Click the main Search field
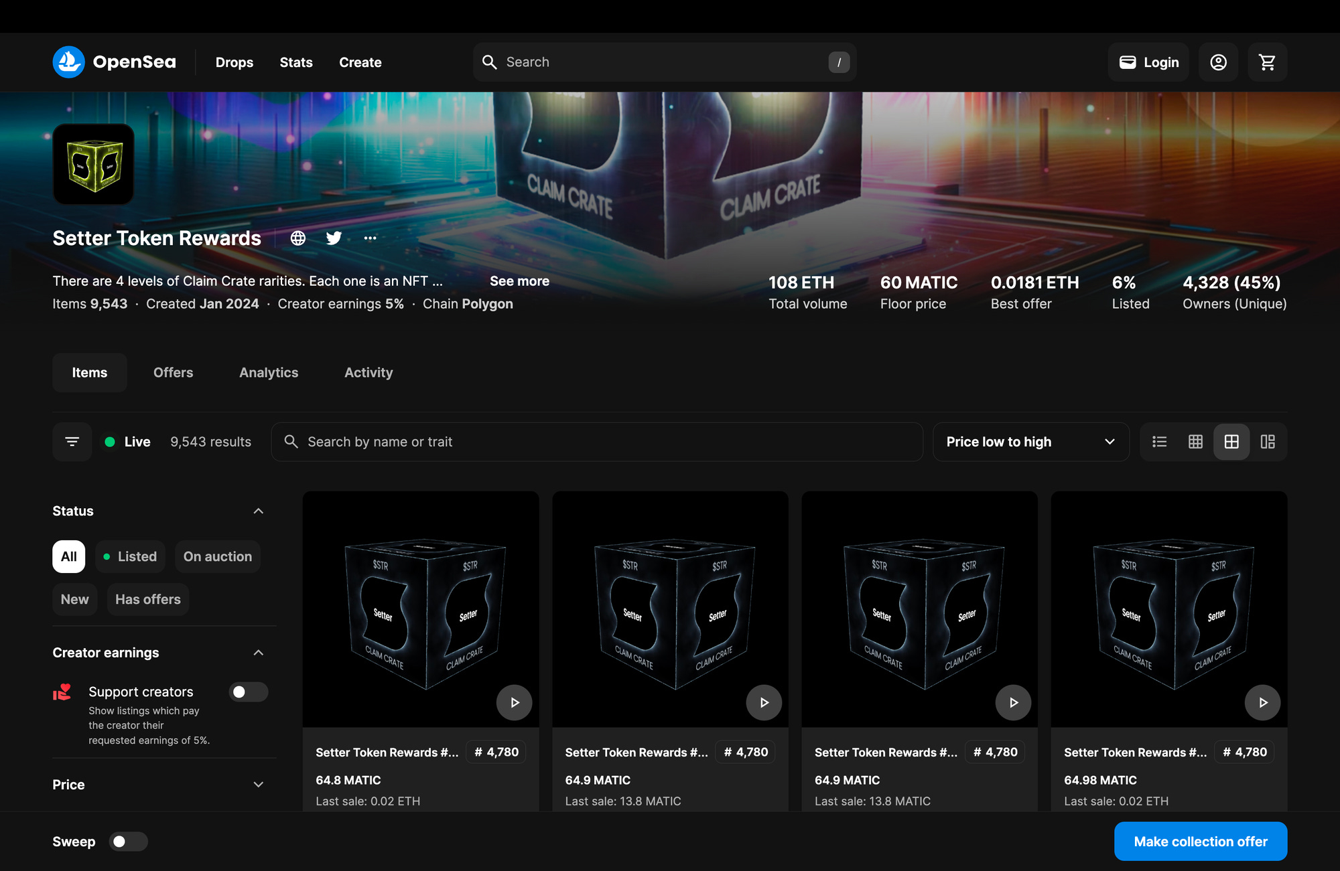The width and height of the screenshot is (1340, 871). click(x=665, y=62)
